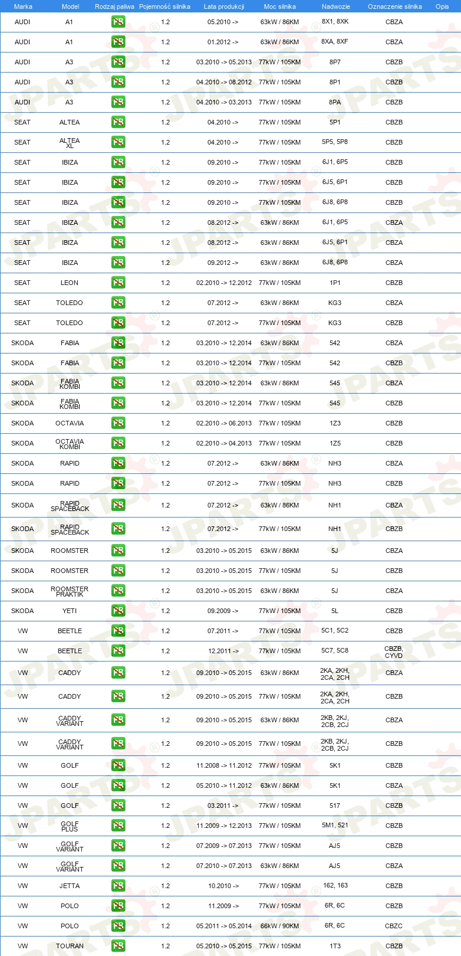
Task: Select the '07.2009 -> 07.2013' production years cell
Action: [x=224, y=846]
